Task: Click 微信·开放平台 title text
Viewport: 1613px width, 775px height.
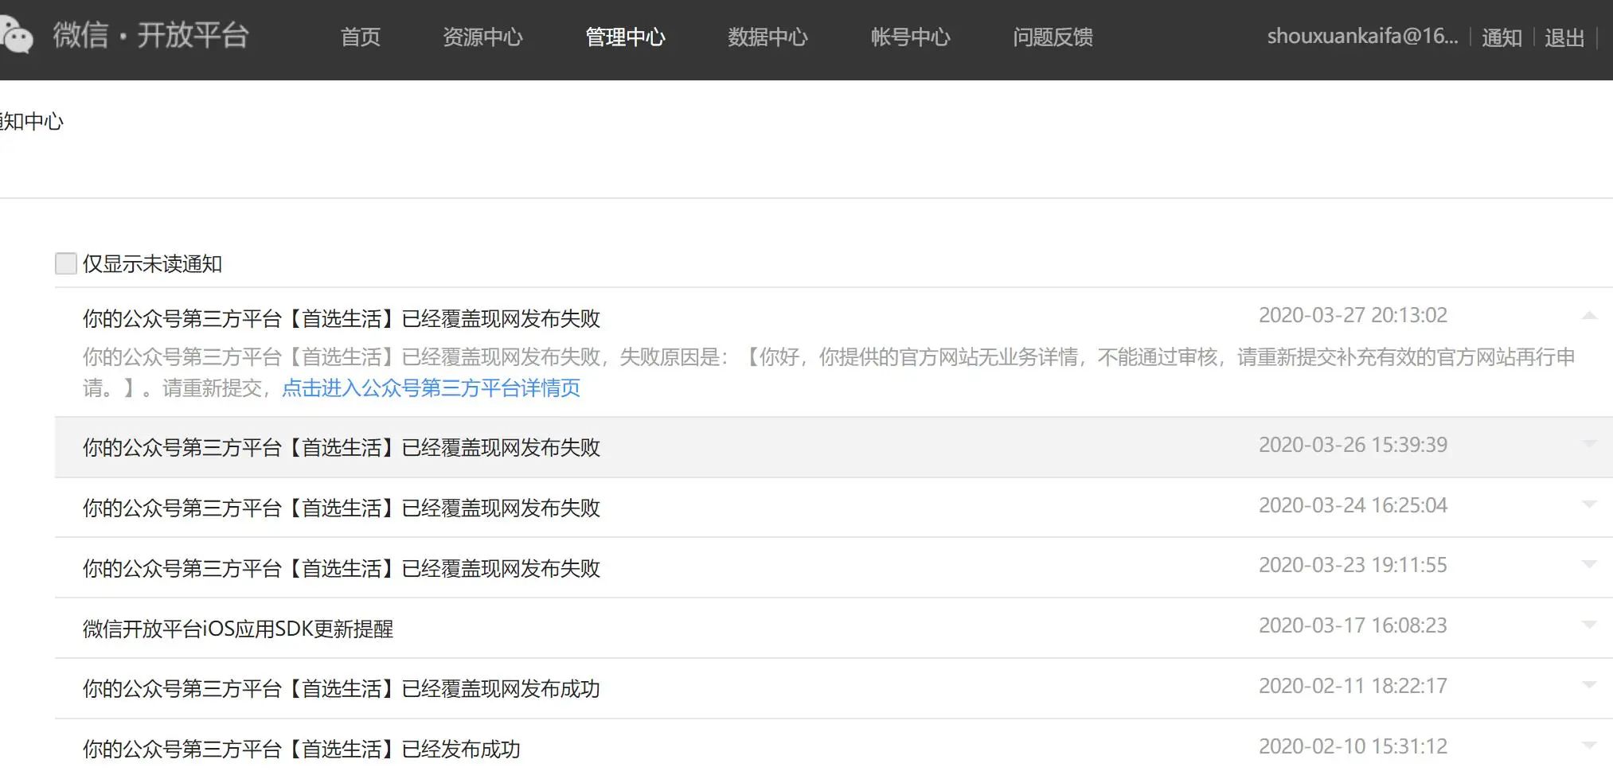Action: coord(151,35)
